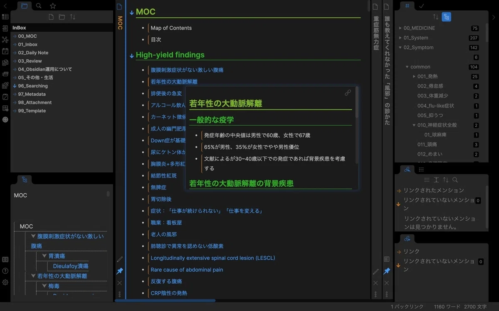Fold the High-yield findings heading

click(x=132, y=56)
